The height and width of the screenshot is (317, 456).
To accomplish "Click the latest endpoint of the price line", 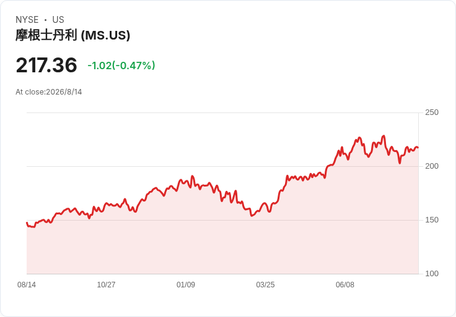I will click(418, 148).
